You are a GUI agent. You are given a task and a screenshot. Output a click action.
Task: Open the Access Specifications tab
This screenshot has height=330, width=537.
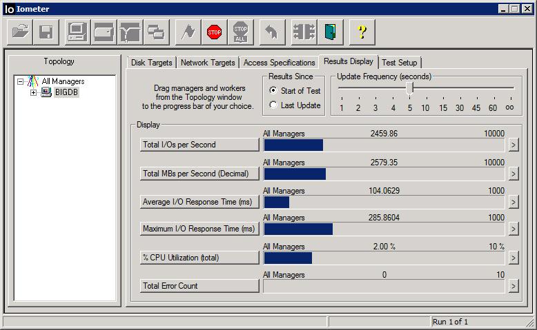coord(279,63)
